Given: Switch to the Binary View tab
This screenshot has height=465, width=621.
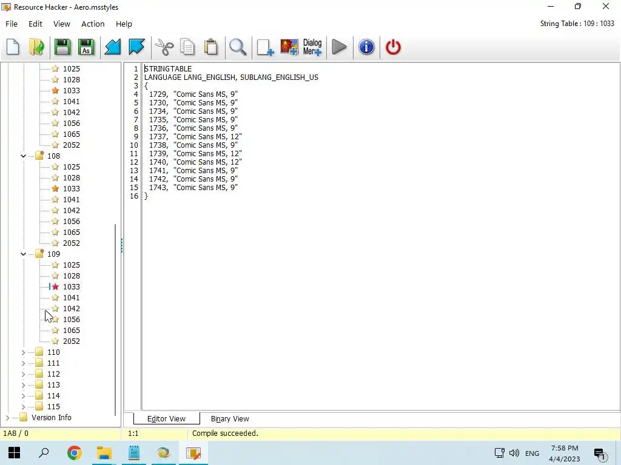Looking at the screenshot, I should 230,419.
